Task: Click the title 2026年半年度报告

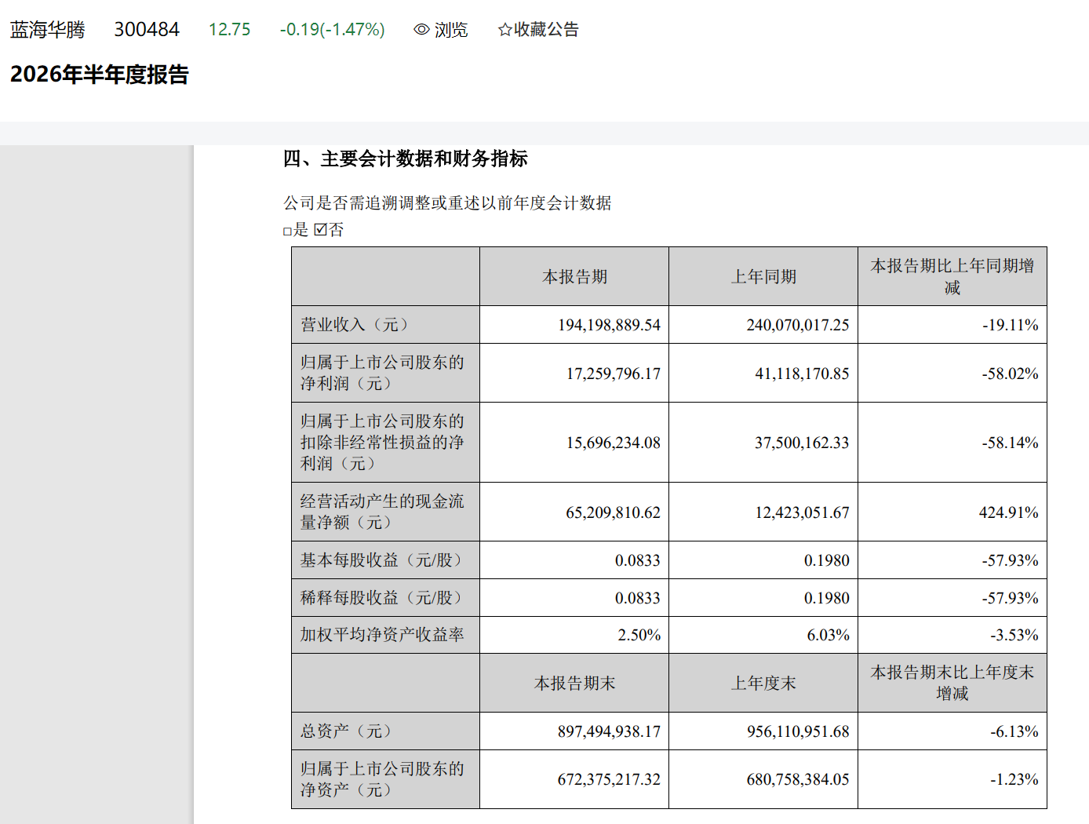Action: (x=100, y=75)
